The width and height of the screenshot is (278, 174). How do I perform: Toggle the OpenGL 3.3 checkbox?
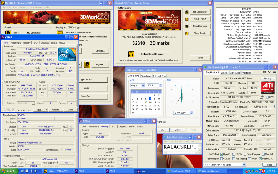point(260,159)
